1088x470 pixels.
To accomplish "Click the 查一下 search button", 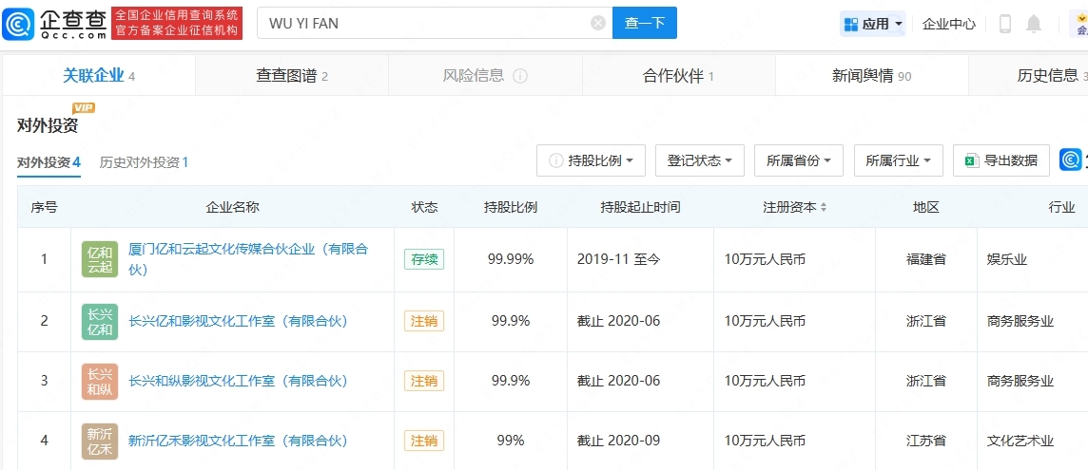I will [x=645, y=23].
